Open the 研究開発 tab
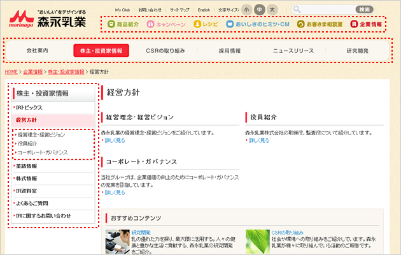This screenshot has height=255, width=401. (x=357, y=51)
